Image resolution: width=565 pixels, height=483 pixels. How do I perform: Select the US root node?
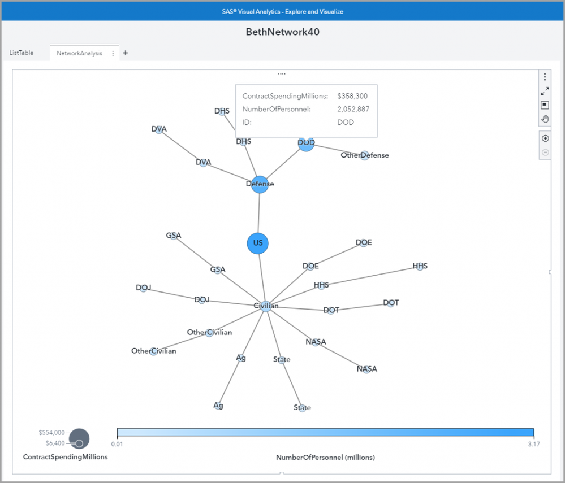pyautogui.click(x=258, y=243)
